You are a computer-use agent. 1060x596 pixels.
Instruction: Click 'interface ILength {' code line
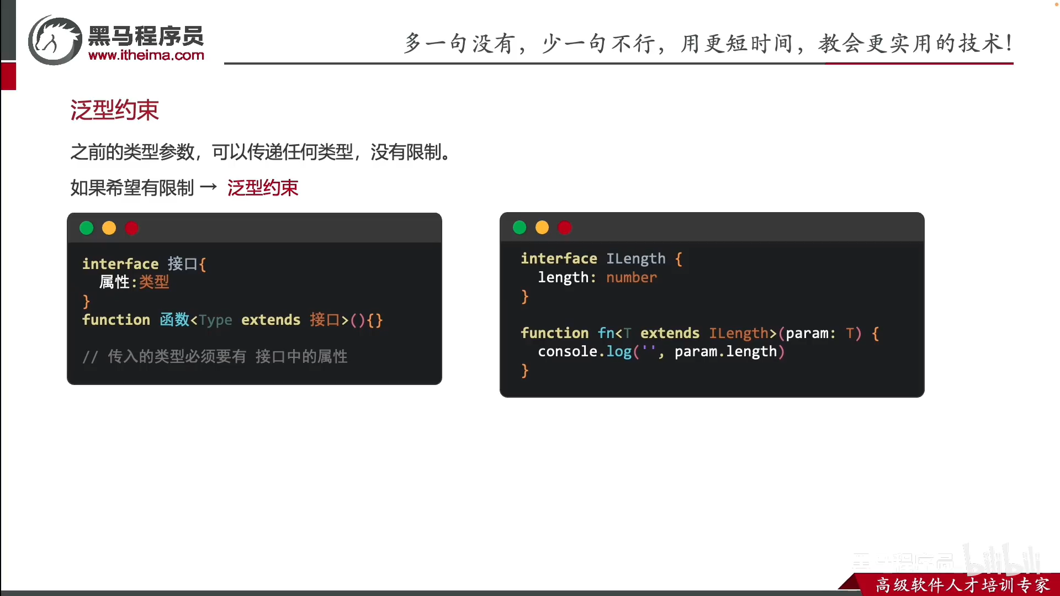click(602, 259)
